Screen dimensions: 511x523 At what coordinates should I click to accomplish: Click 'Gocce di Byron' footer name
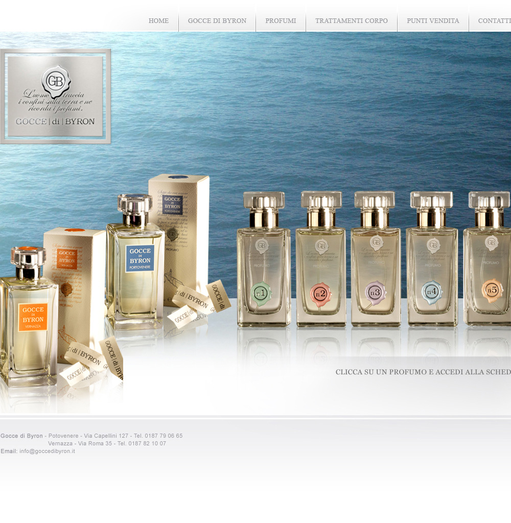point(21,436)
